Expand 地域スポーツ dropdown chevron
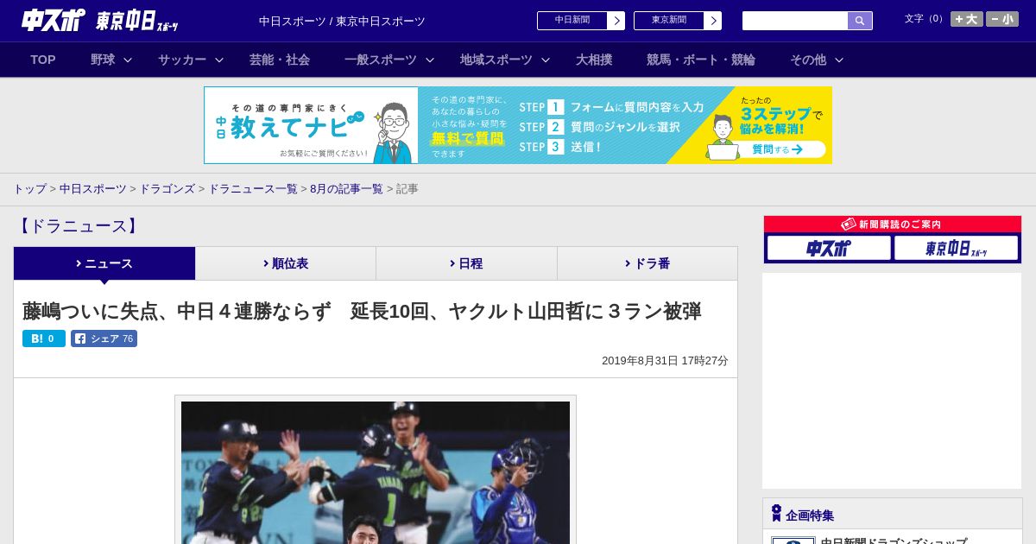This screenshot has width=1036, height=544. [x=546, y=60]
